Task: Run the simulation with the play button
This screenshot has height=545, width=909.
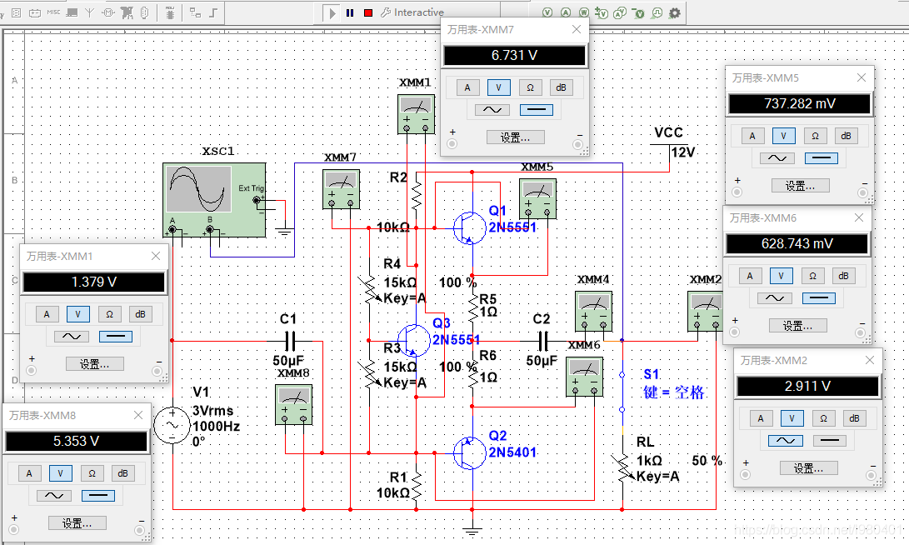Action: coord(332,12)
